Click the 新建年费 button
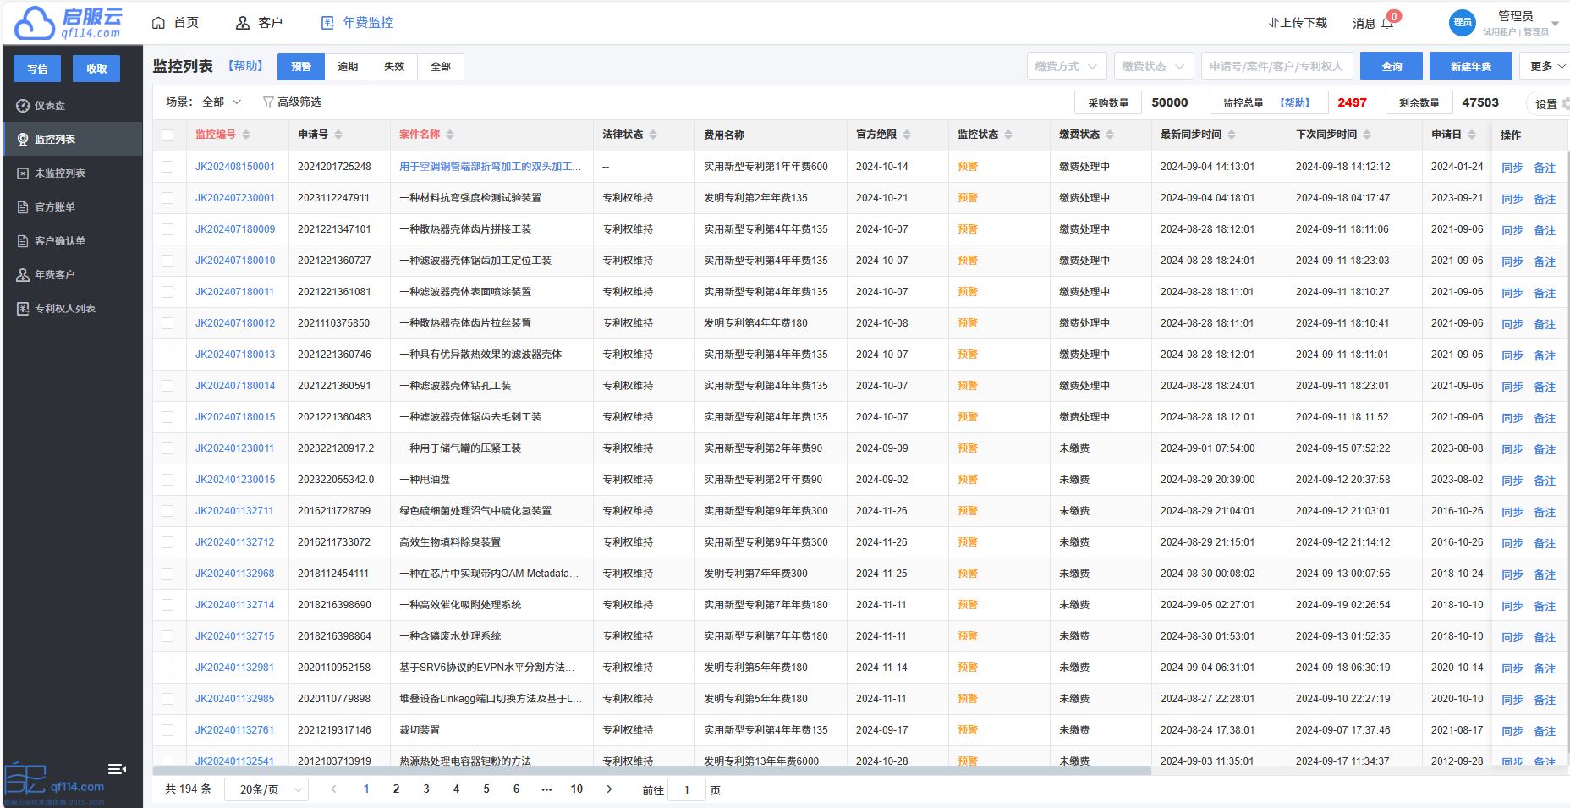This screenshot has height=808, width=1570. point(1471,66)
